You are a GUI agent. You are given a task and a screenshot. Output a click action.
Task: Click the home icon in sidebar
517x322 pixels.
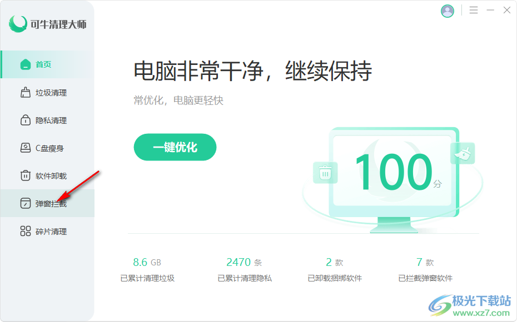pos(26,64)
